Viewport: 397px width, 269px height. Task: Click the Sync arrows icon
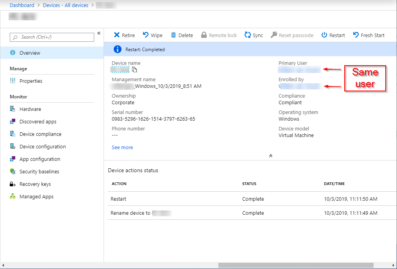247,35
